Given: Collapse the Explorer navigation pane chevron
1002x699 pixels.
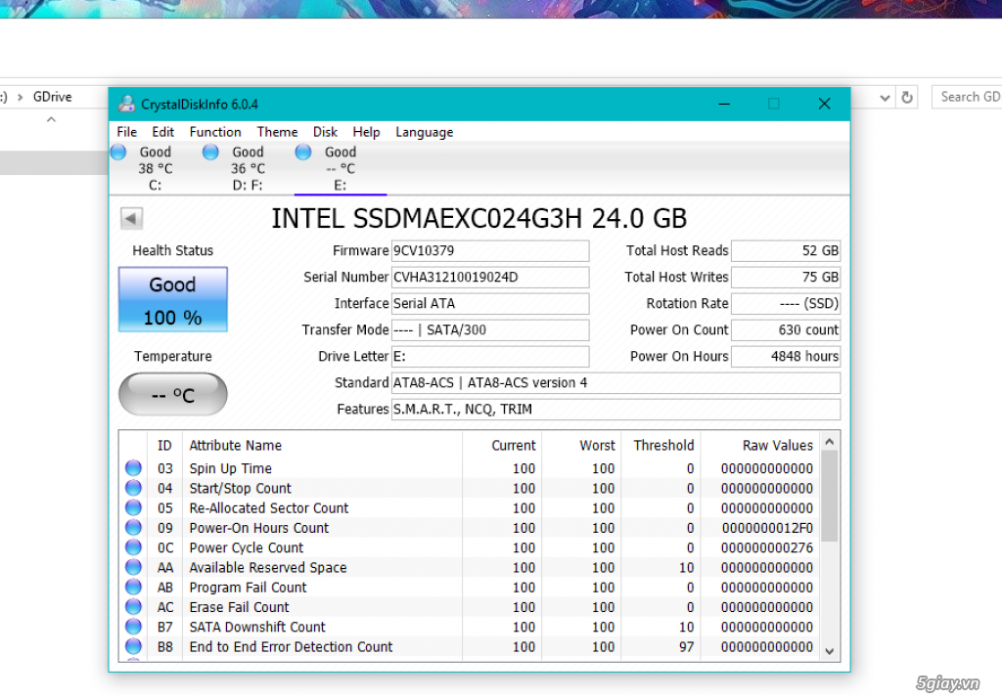Looking at the screenshot, I should coord(51,120).
